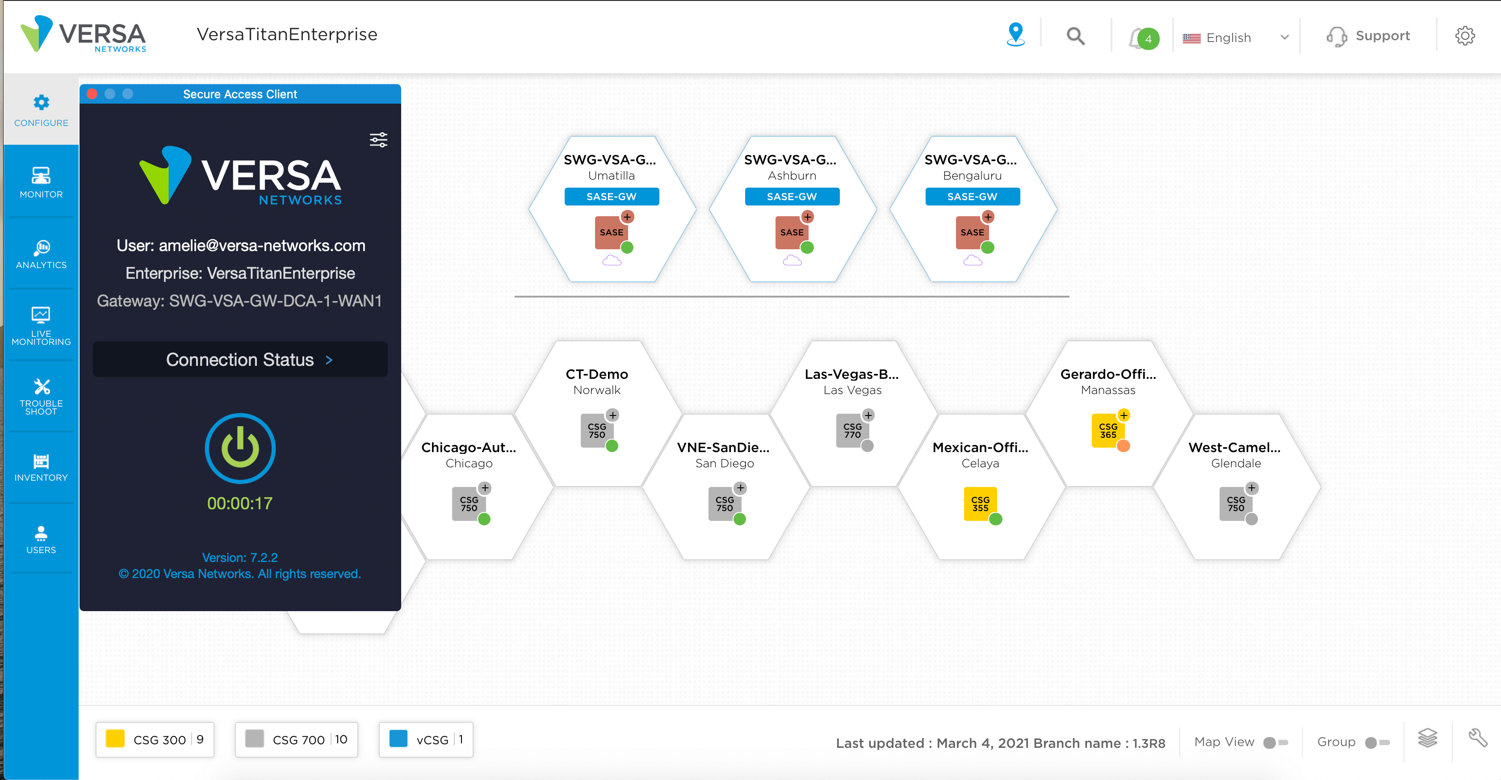1501x780 pixels.
Task: Select the yellow CSG 300 color swatch
Action: [115, 739]
